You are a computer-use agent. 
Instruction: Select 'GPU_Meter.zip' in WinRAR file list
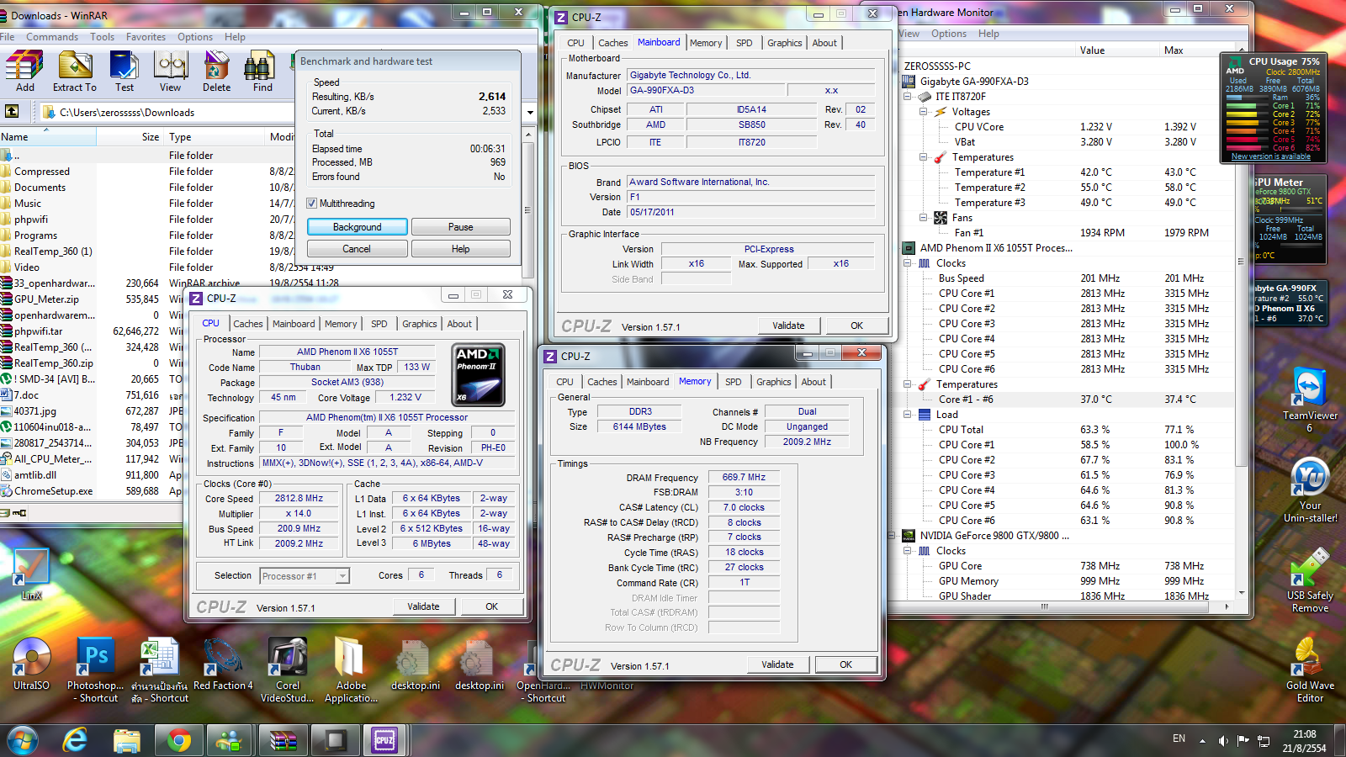[x=46, y=299]
